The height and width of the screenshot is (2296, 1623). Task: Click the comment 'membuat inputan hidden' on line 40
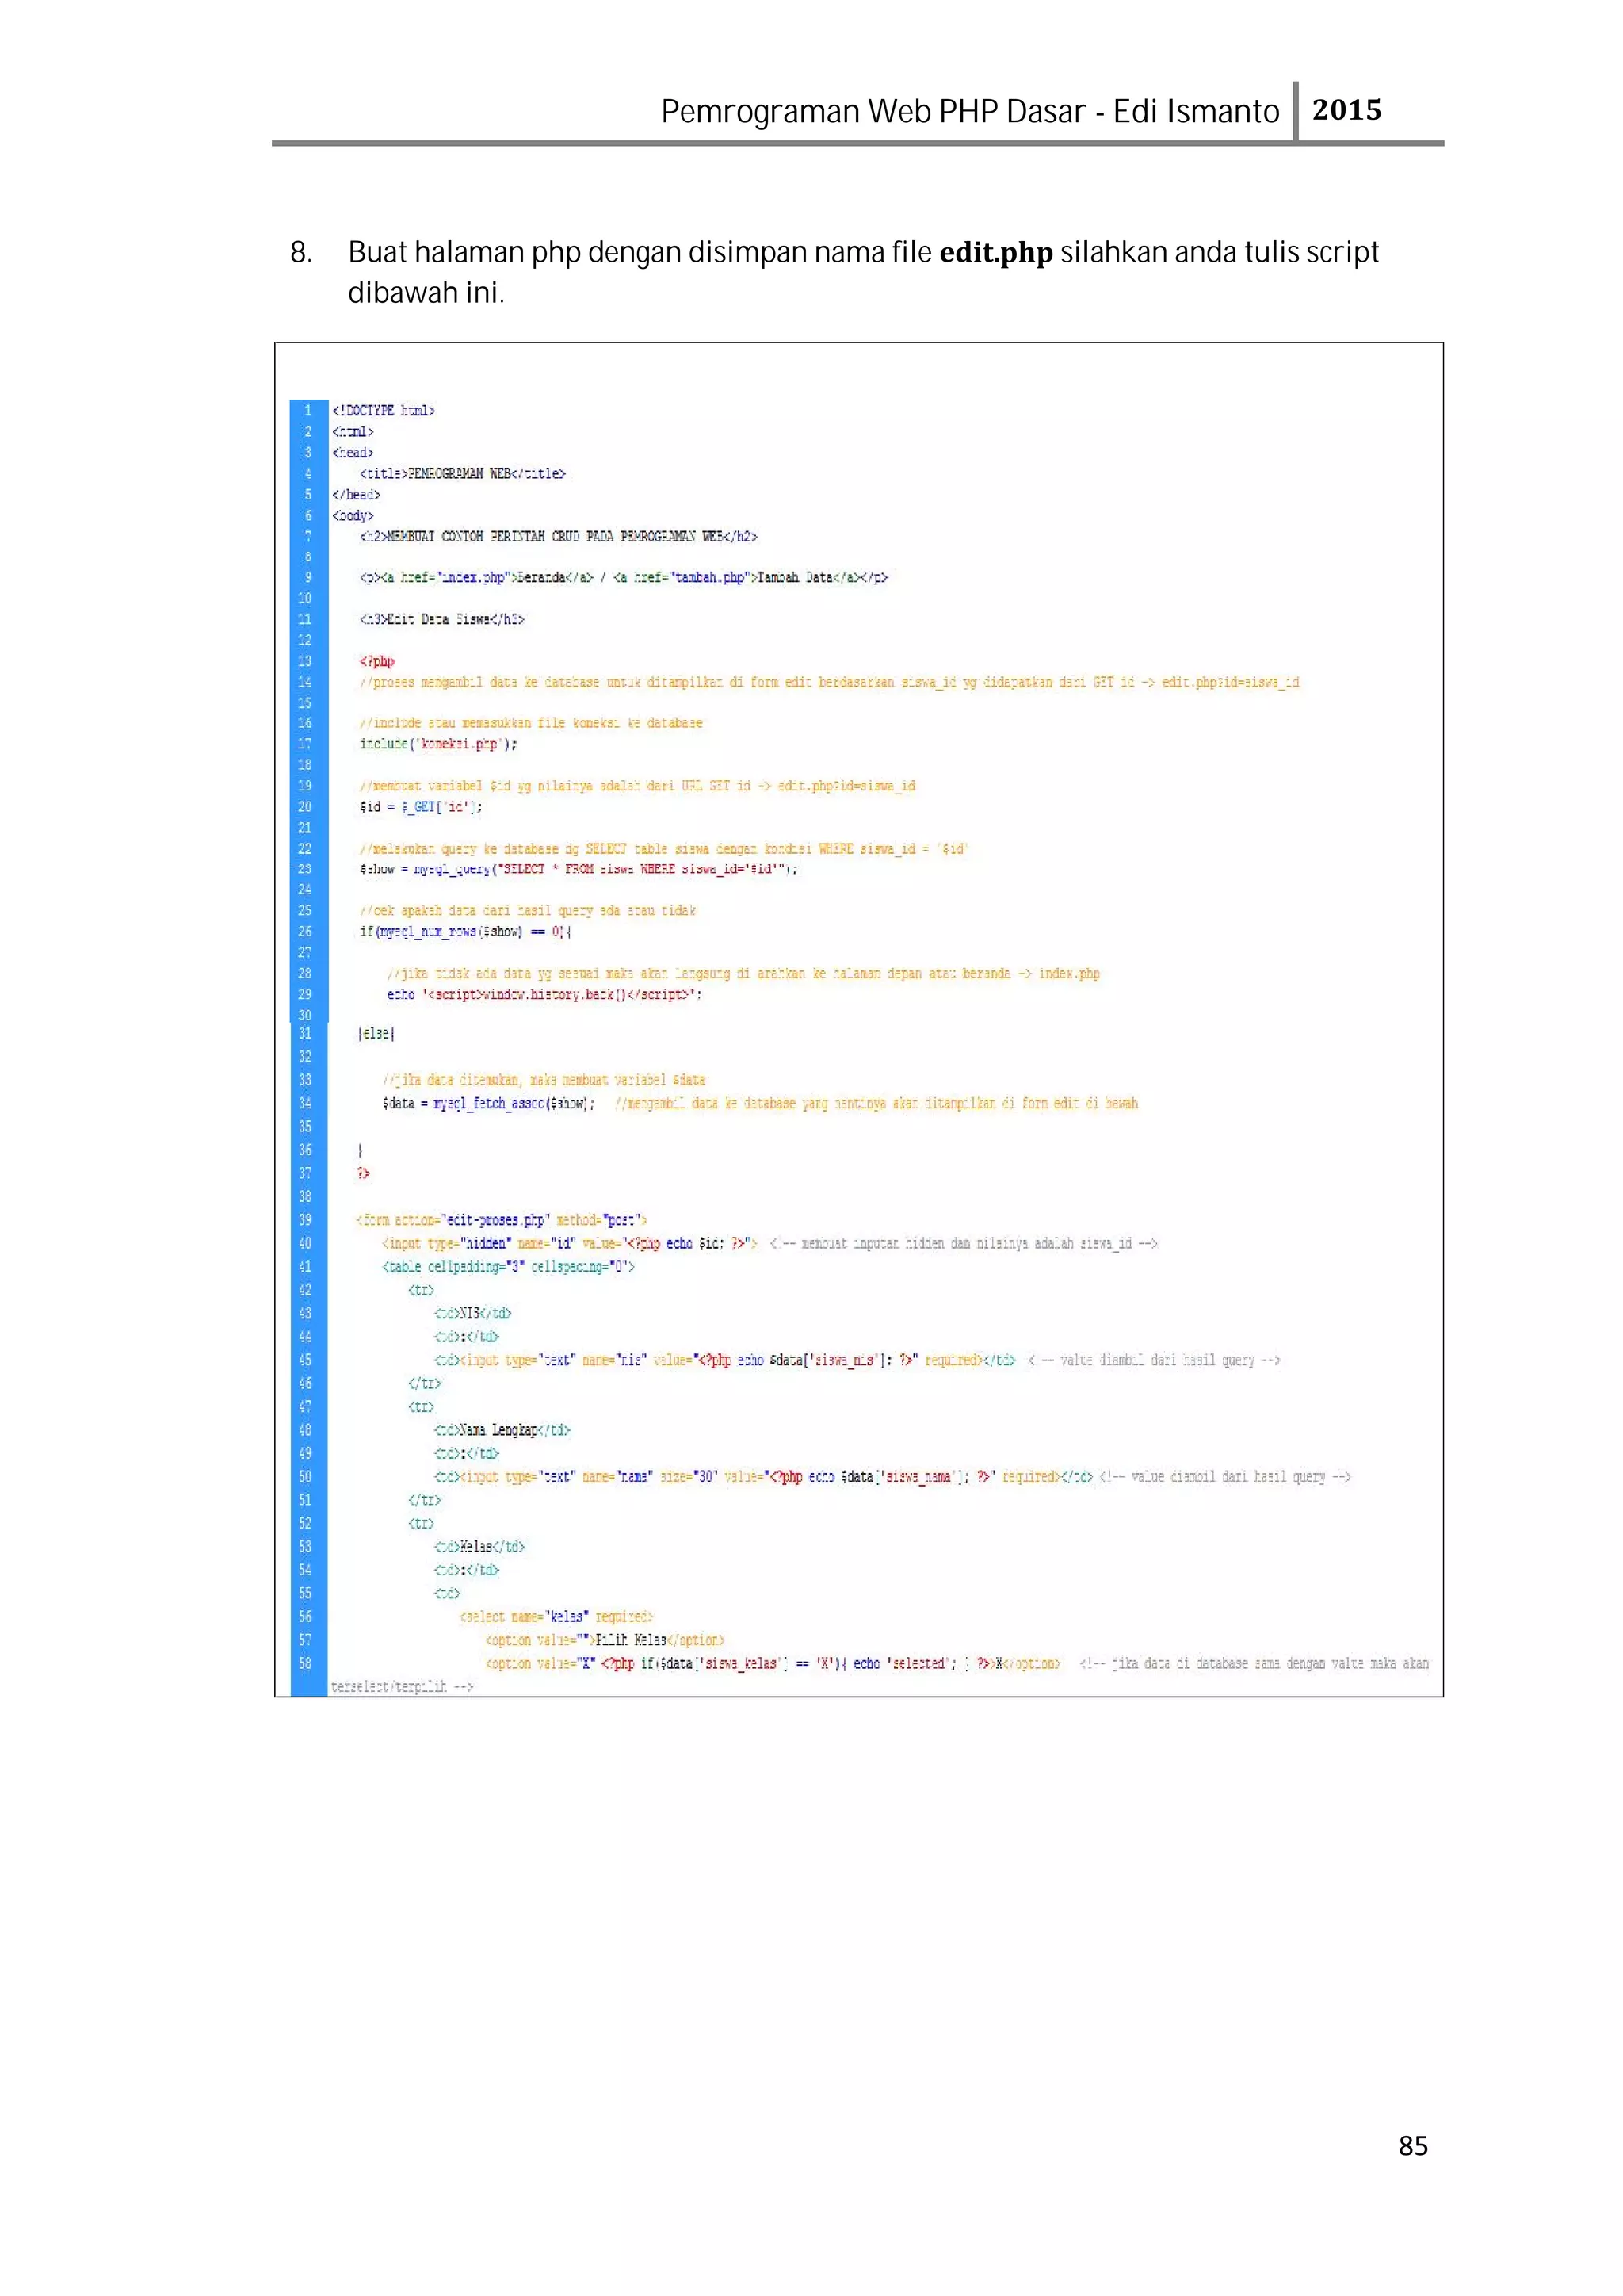964,1244
